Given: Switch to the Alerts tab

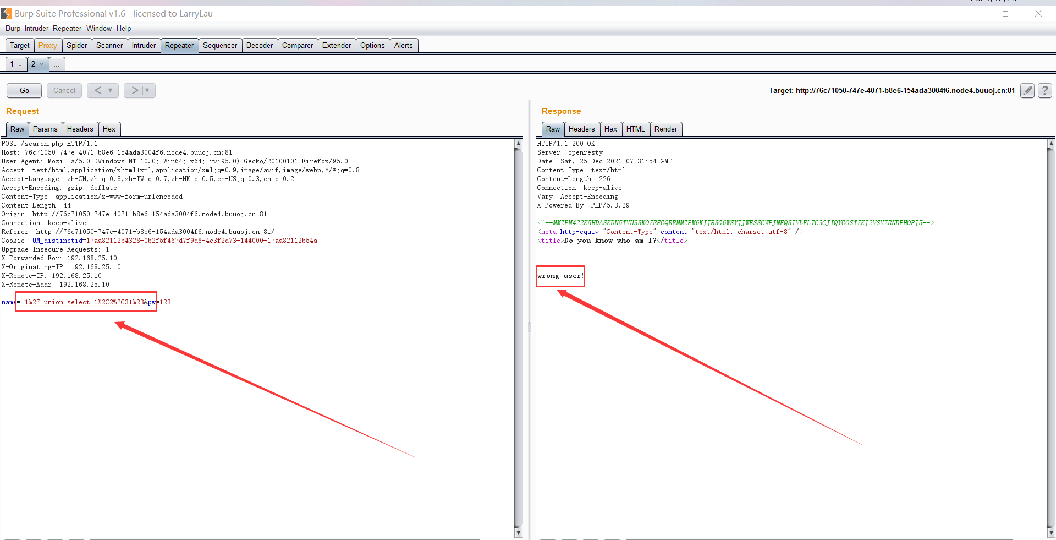Looking at the screenshot, I should pos(404,46).
